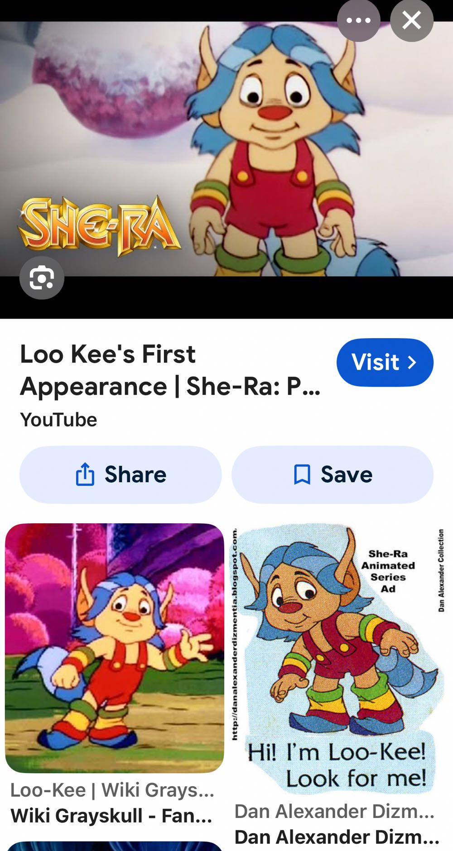Search this image with Google Lens icon
The height and width of the screenshot is (851, 453).
42,278
